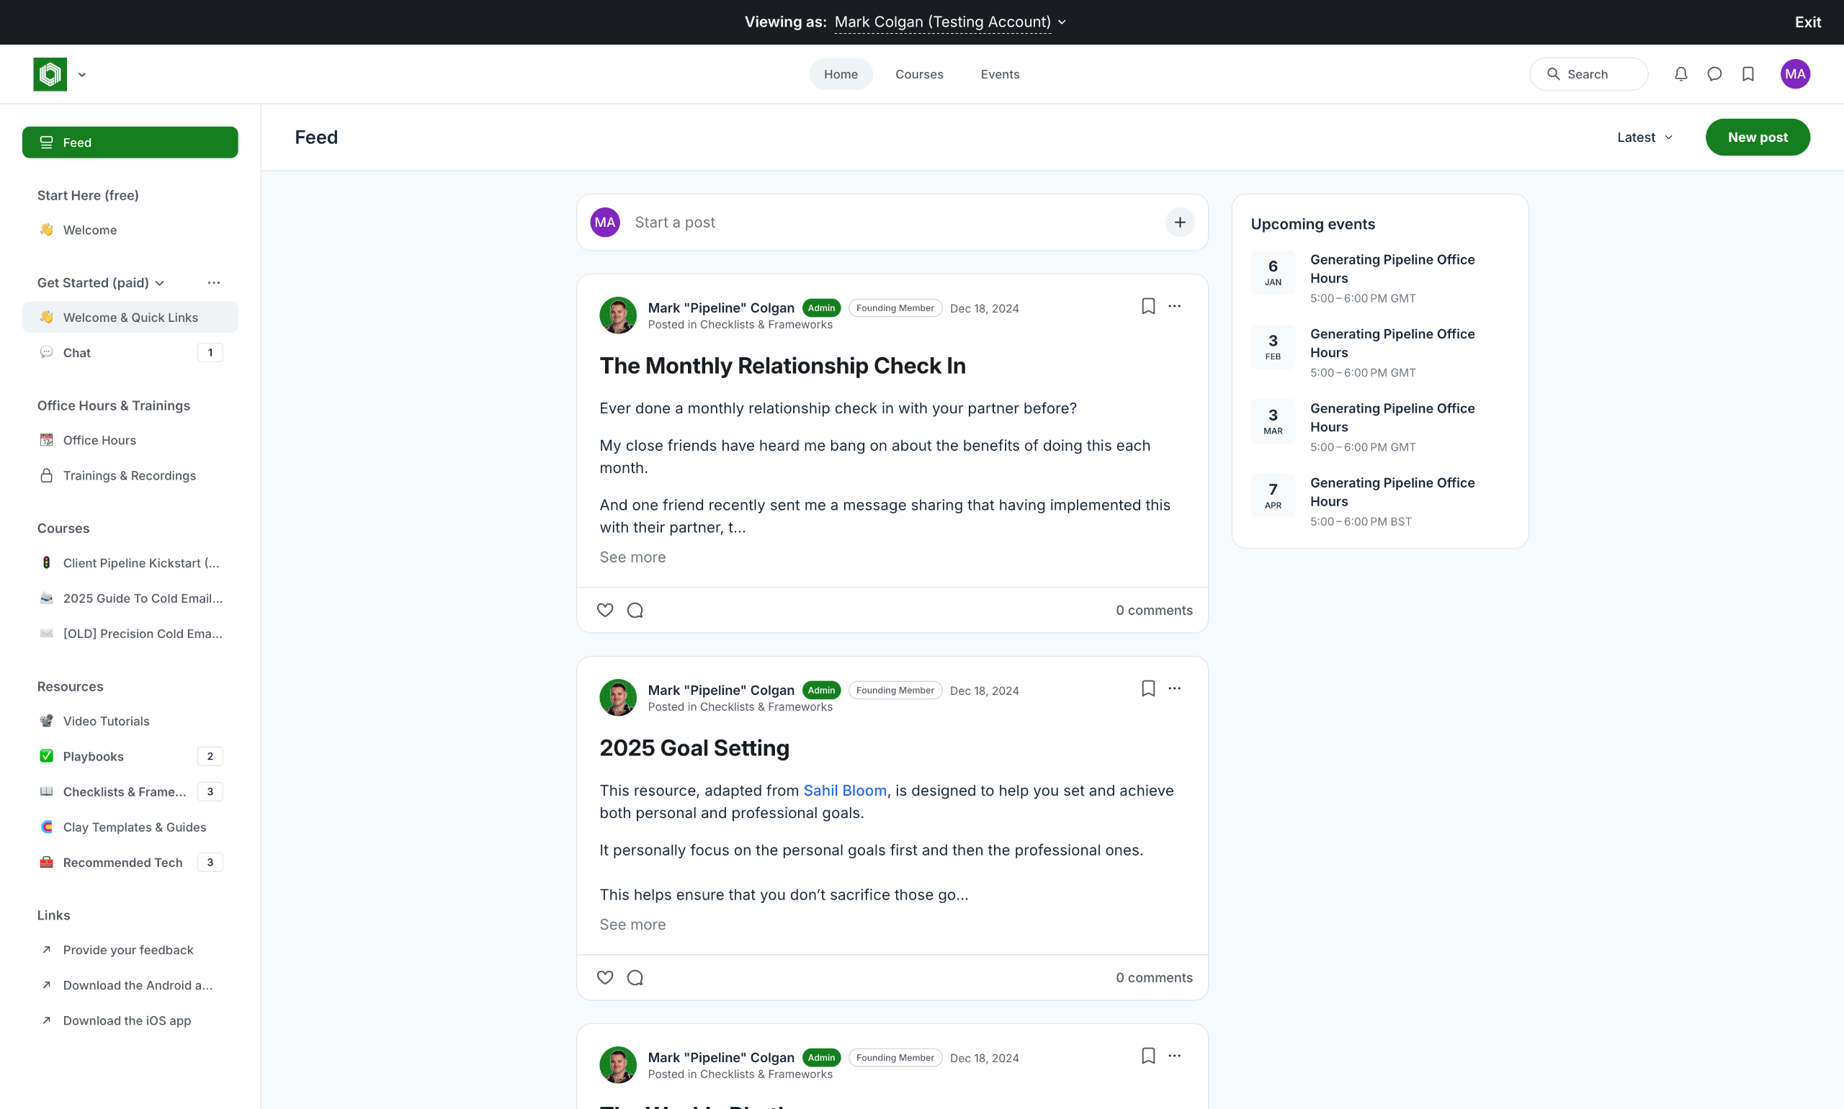This screenshot has height=1109, width=1844.
Task: Open Checklists & Frameworks space in sidebar
Action: coord(124,791)
